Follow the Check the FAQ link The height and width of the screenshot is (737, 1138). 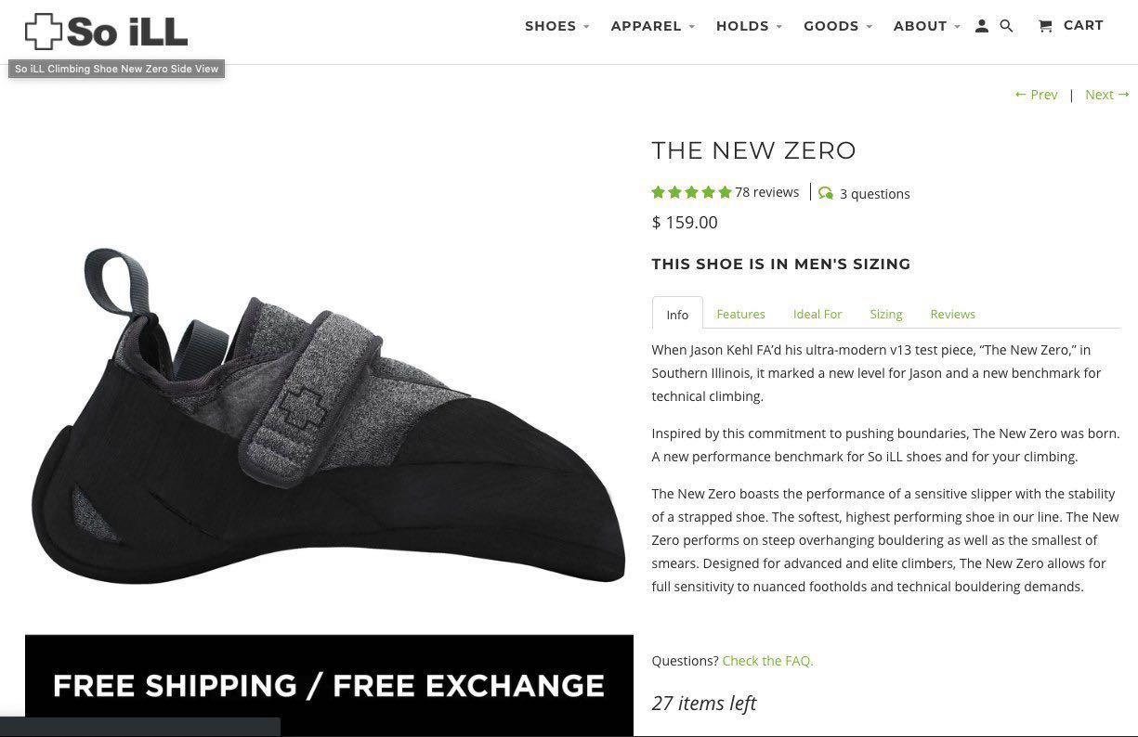[767, 660]
